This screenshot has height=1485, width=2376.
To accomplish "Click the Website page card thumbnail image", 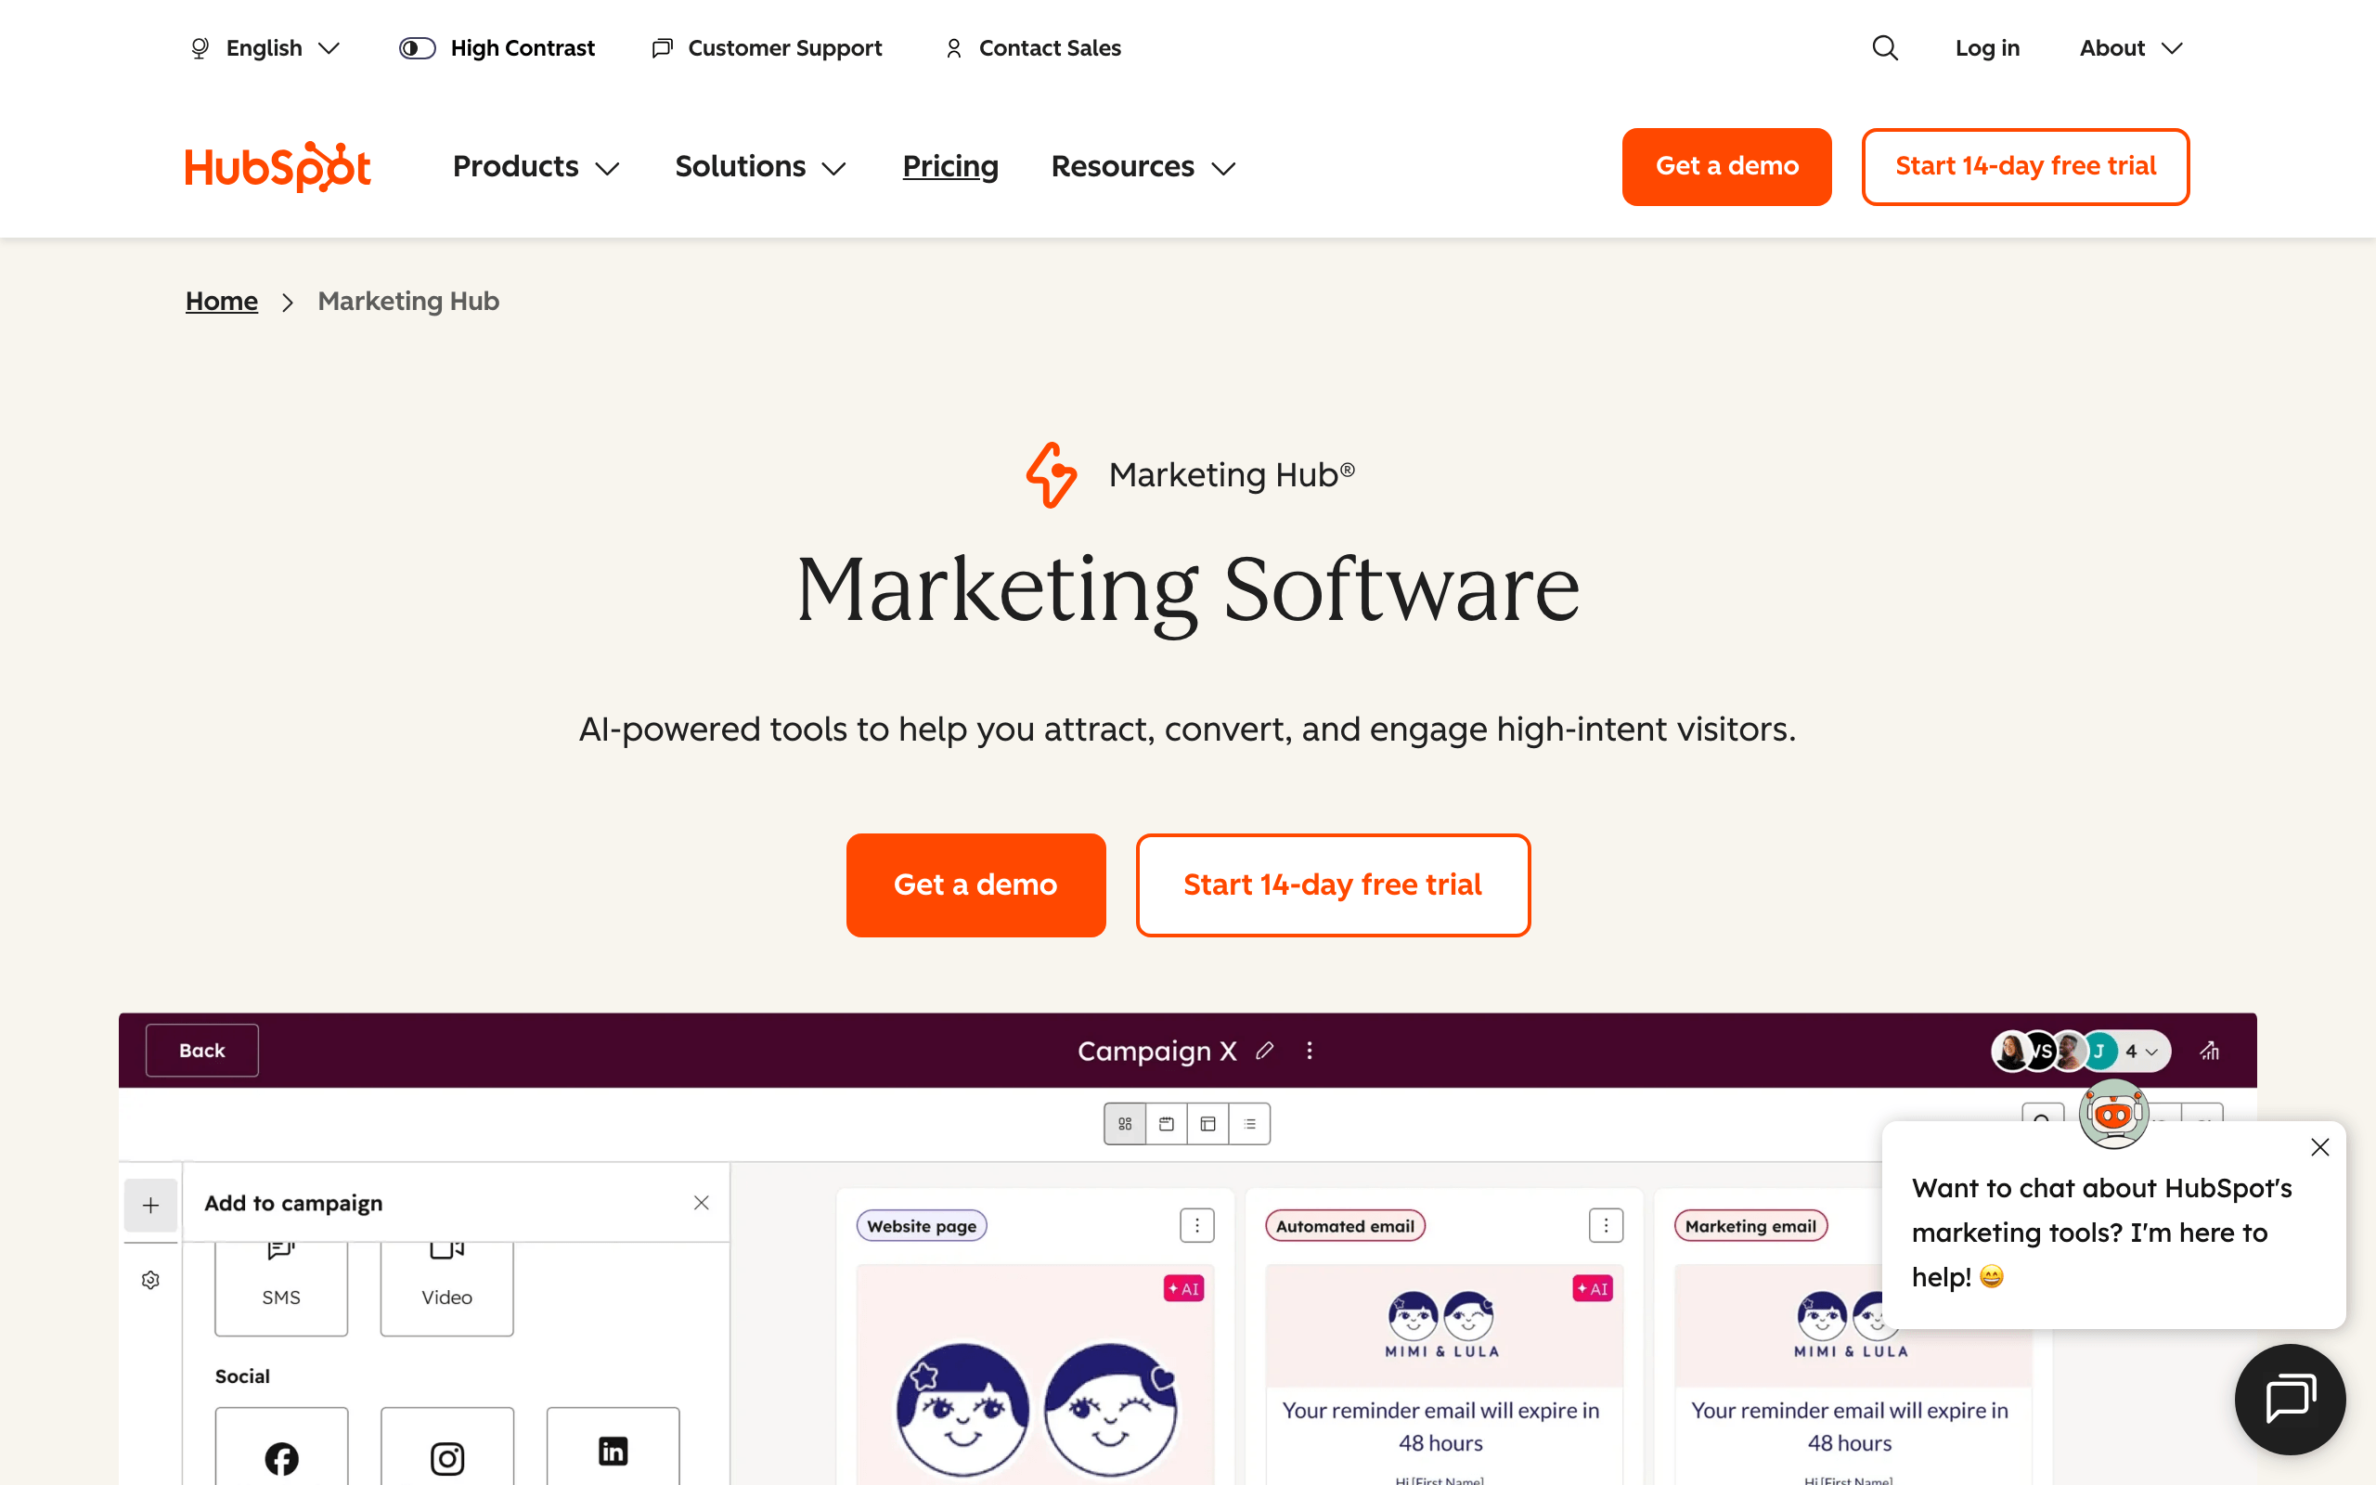I will [1035, 1375].
